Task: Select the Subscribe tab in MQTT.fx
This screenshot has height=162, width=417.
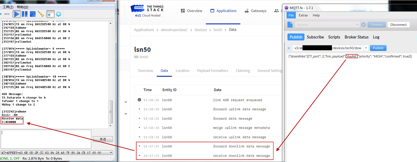Action: pos(315,37)
